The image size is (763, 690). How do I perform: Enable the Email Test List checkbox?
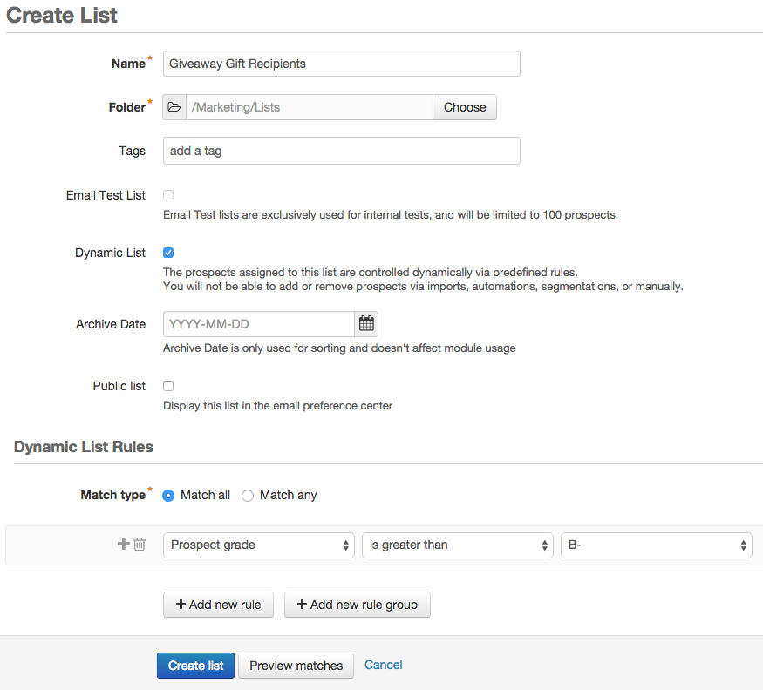(168, 195)
